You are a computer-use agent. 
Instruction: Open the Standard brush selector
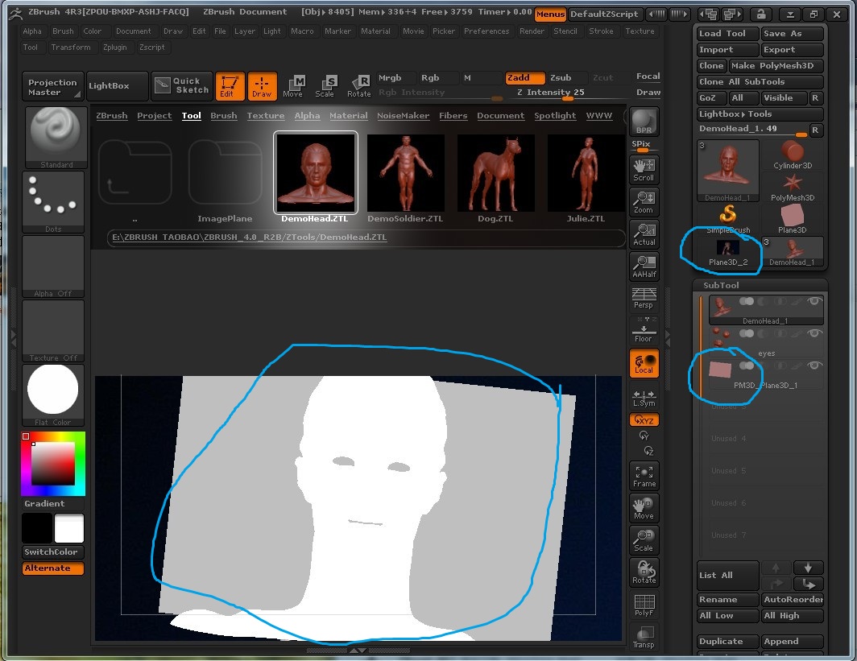55,138
